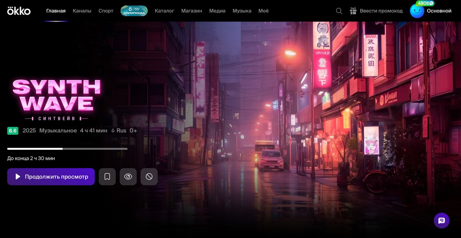
Task: Click the gift promo code icon
Action: click(x=353, y=11)
